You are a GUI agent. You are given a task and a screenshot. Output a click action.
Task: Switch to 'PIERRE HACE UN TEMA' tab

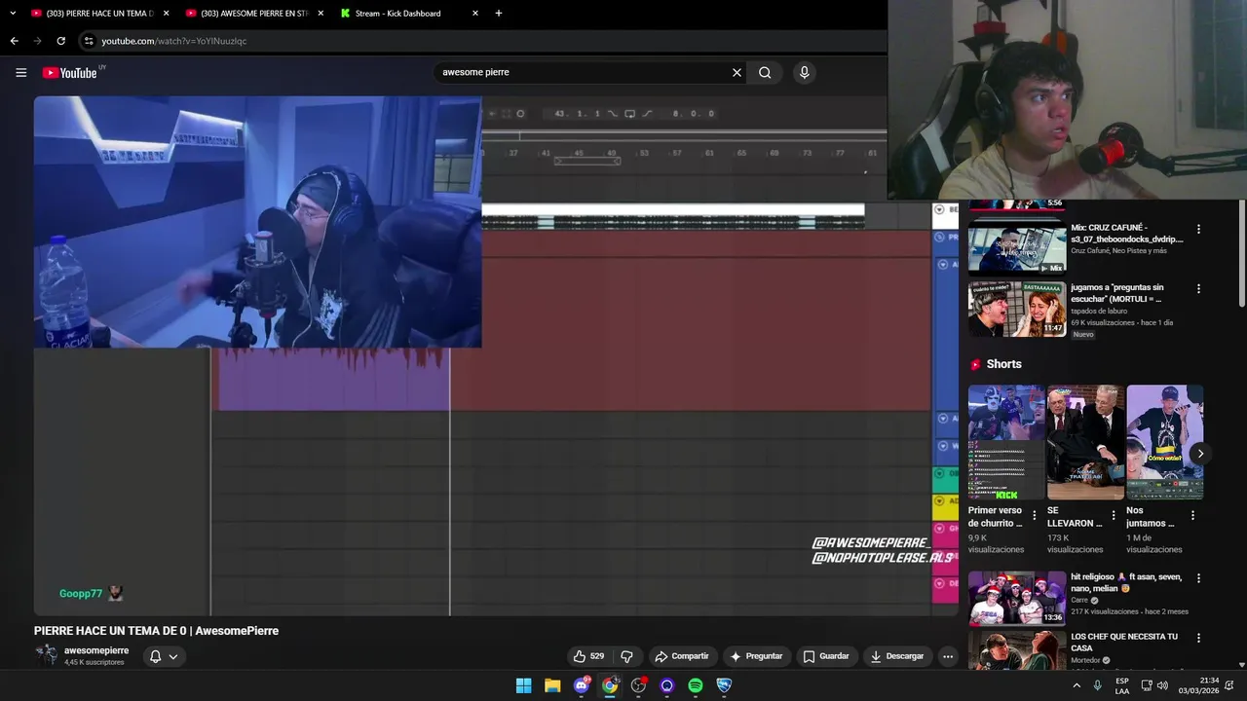pyautogui.click(x=99, y=14)
